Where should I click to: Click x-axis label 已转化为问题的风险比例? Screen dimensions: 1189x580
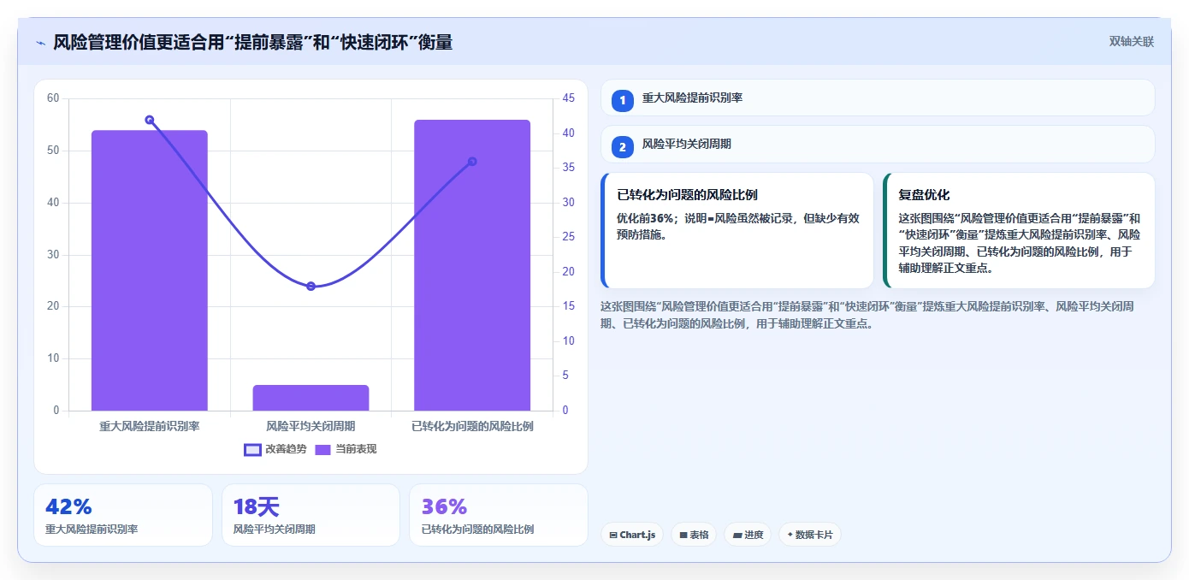[472, 426]
